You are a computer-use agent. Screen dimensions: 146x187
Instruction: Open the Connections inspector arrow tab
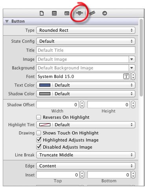point(105,13)
